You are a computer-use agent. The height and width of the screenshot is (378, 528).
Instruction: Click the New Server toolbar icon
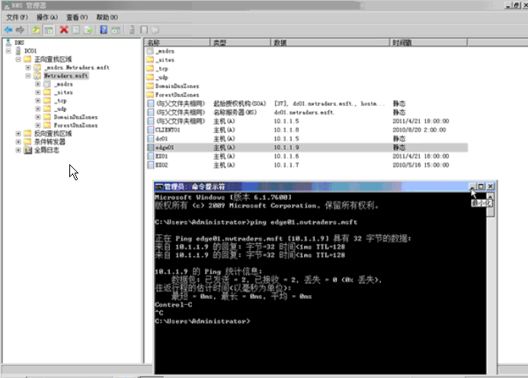tap(132, 30)
